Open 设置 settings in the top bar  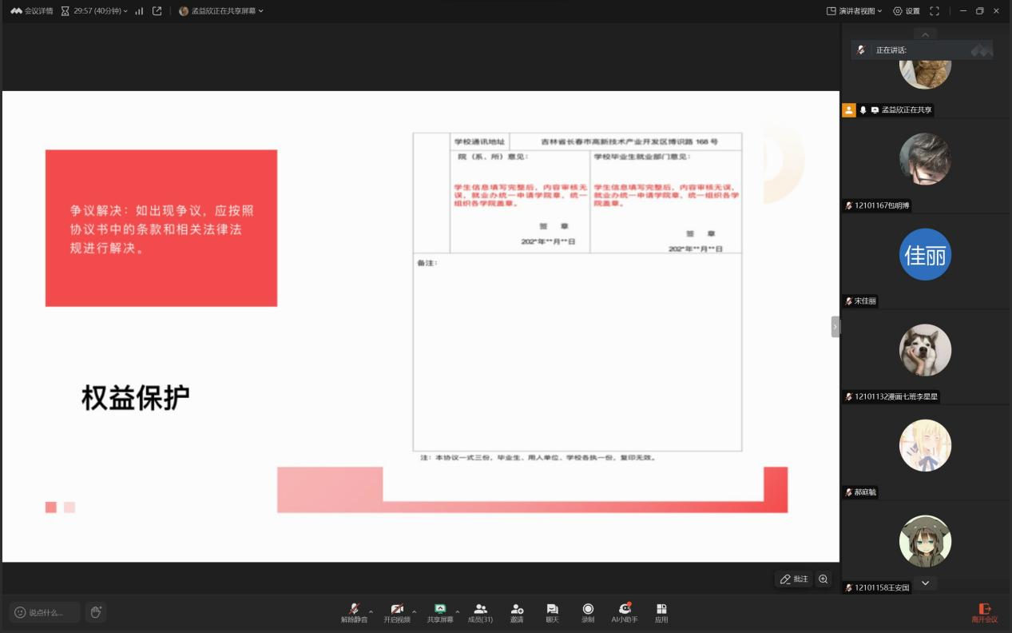coord(907,11)
